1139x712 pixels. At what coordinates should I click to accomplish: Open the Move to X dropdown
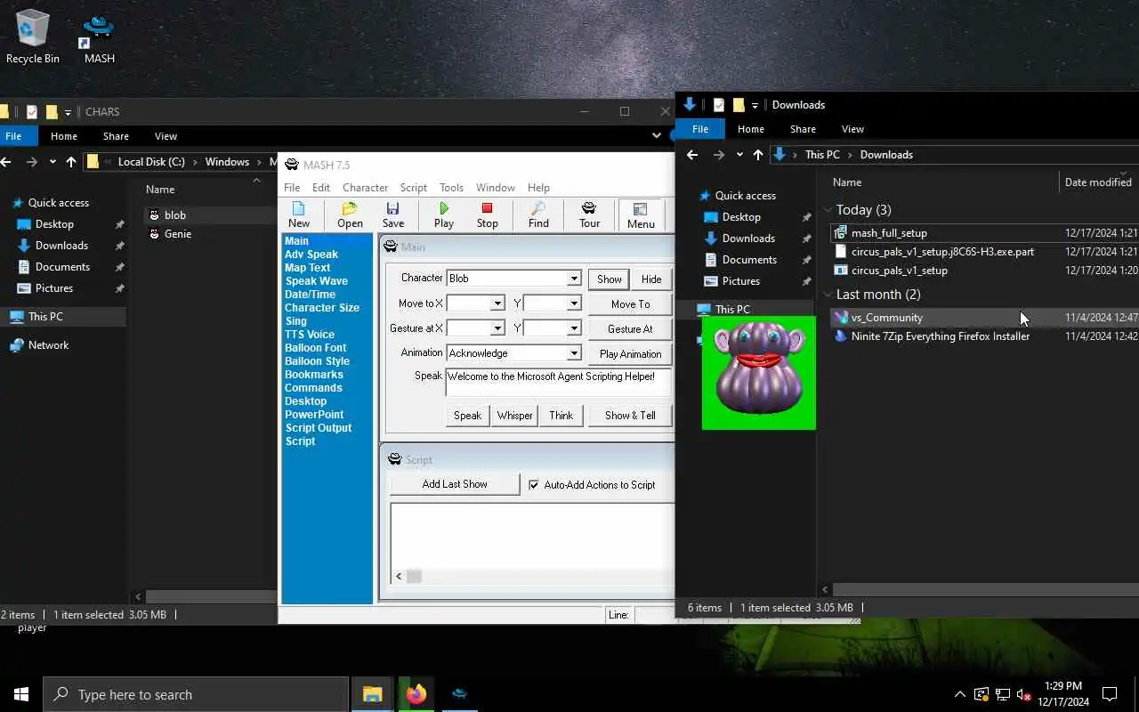tap(497, 303)
